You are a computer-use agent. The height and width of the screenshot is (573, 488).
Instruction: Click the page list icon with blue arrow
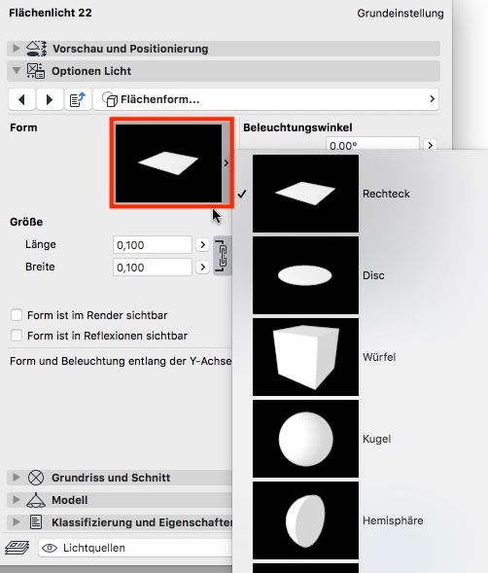coord(78,99)
